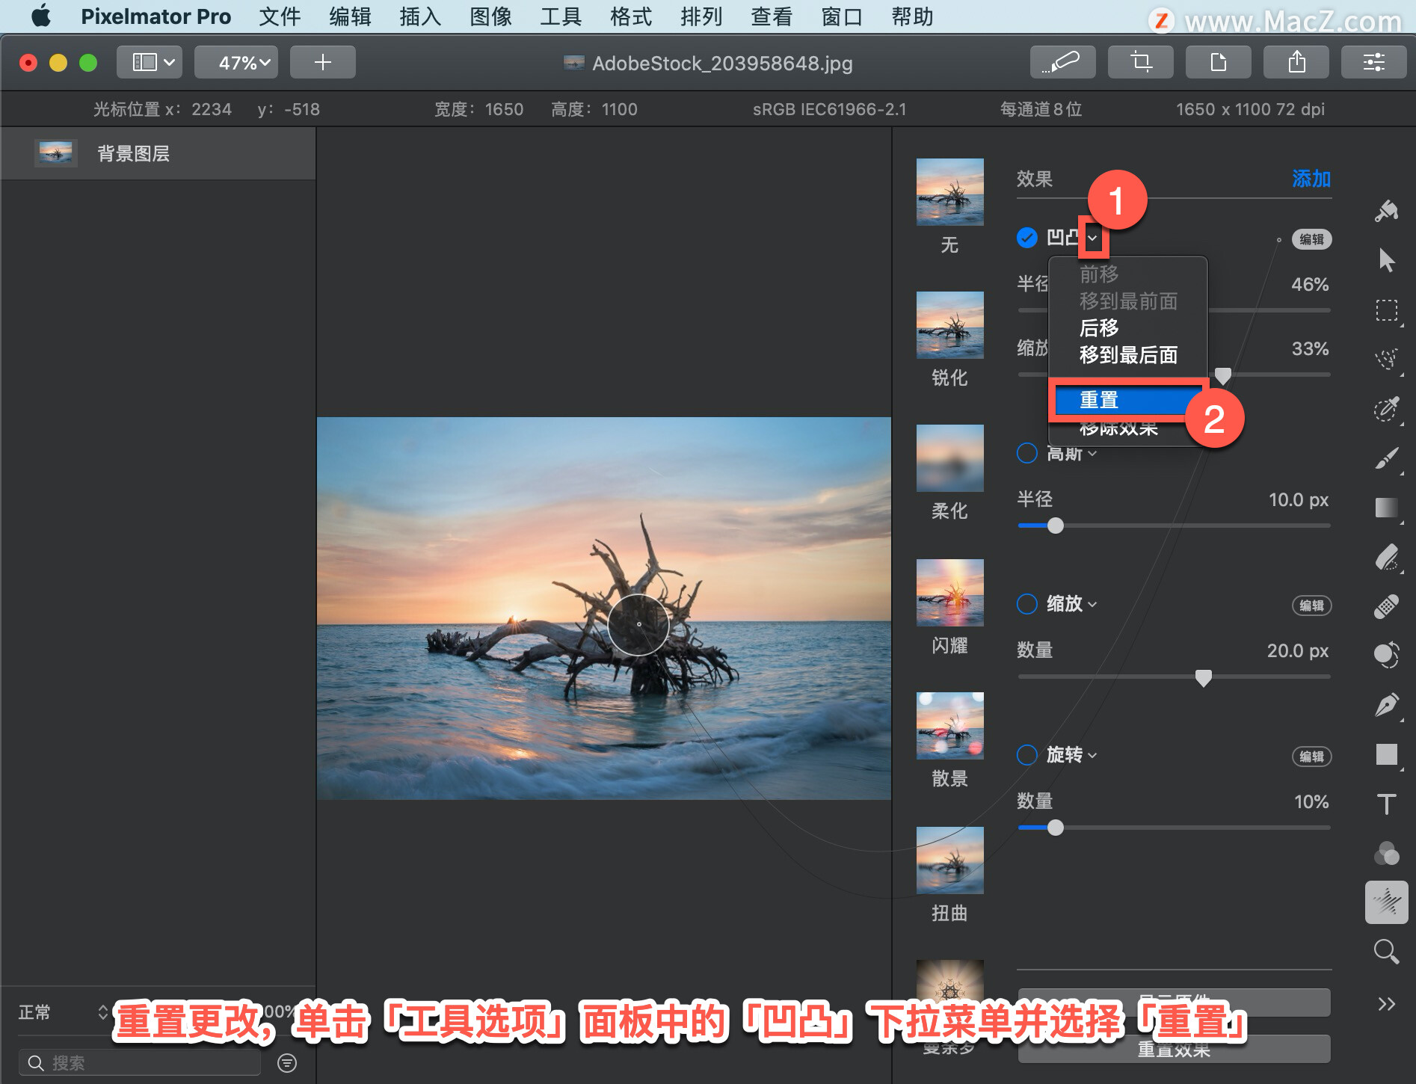Uncheck the 凹凸 effect checkbox

pos(1027,238)
